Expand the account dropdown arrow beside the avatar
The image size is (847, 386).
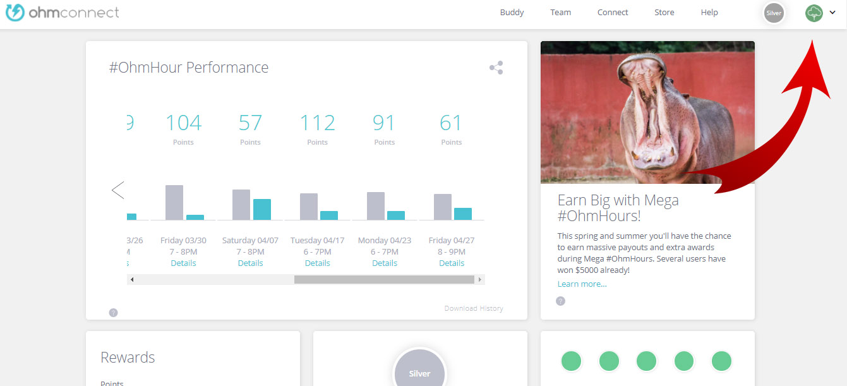832,13
